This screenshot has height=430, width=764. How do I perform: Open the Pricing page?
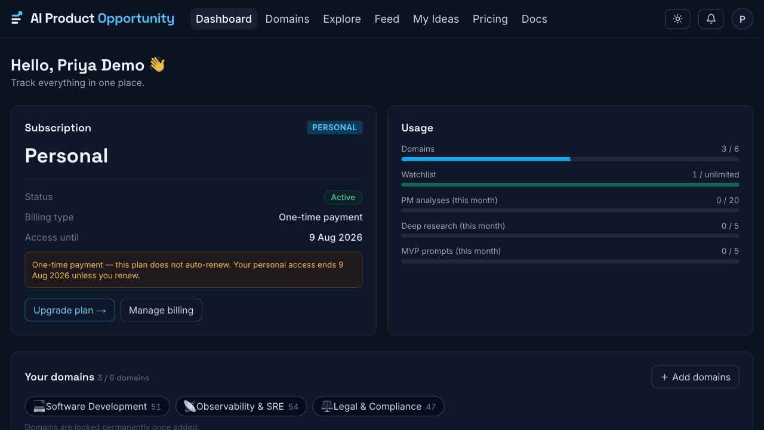(x=490, y=19)
